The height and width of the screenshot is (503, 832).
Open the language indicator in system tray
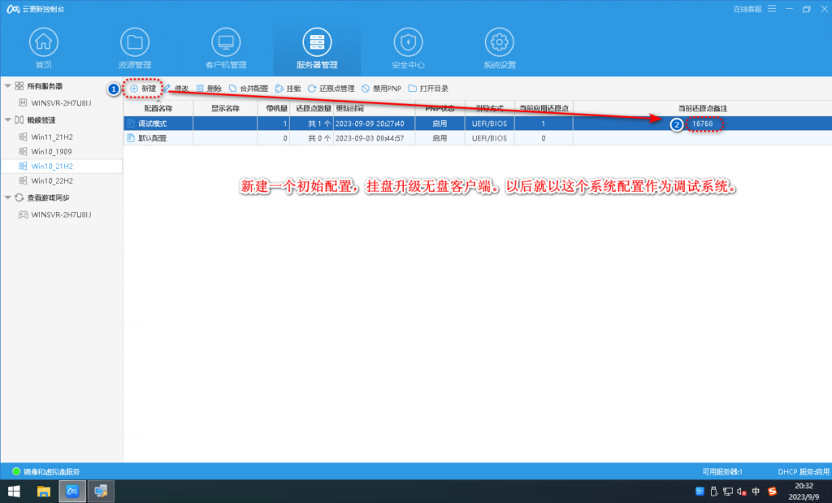tap(755, 491)
